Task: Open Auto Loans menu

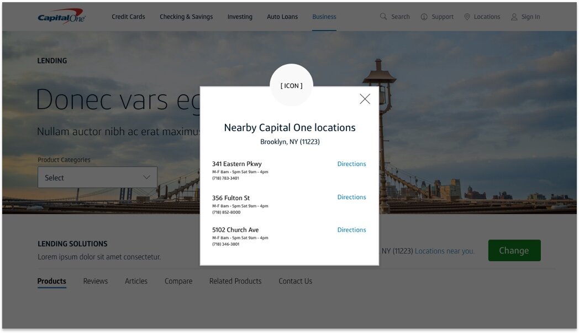Action: (282, 17)
